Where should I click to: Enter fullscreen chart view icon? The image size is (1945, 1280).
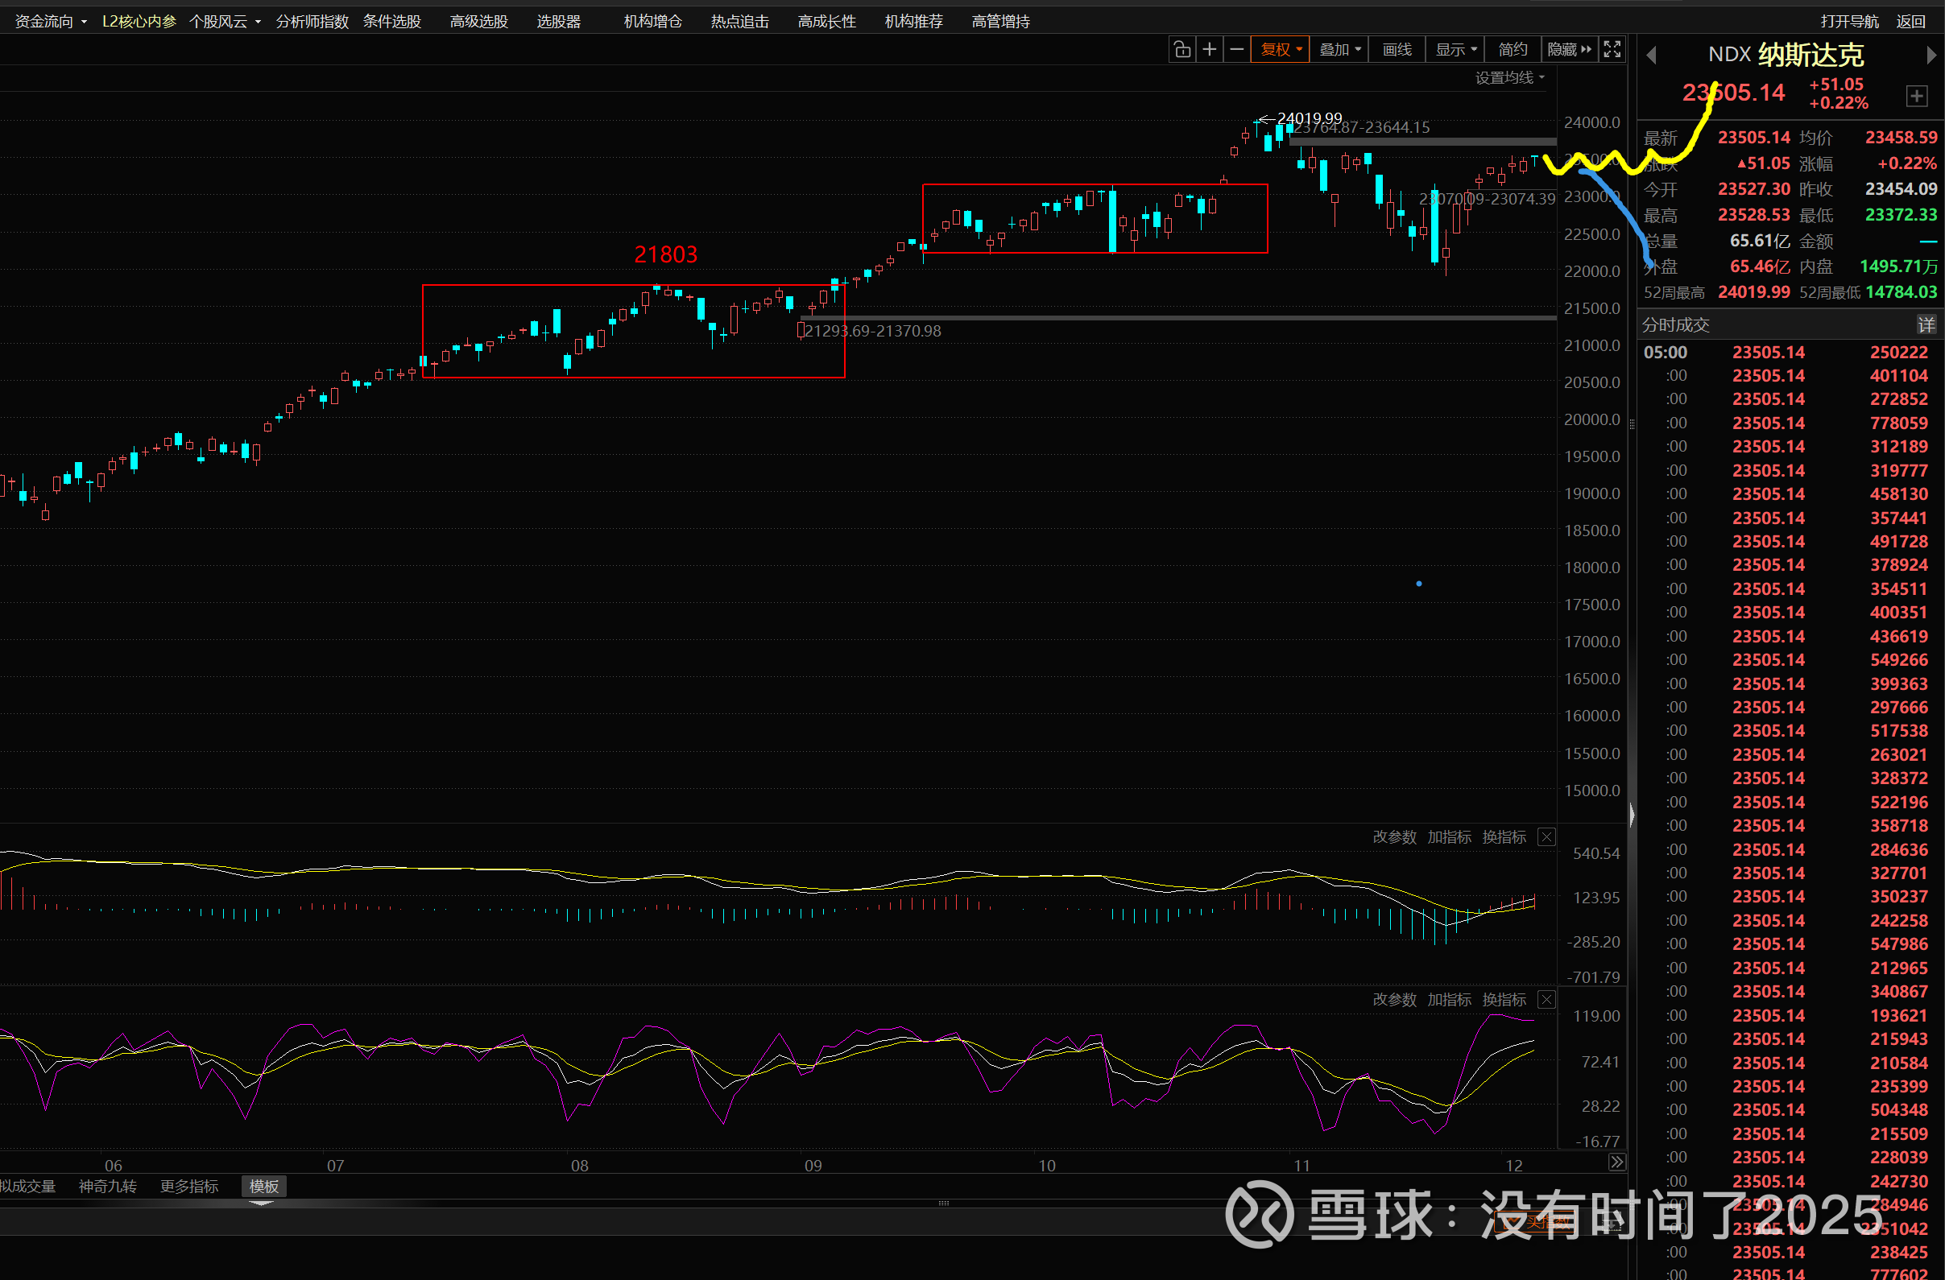click(1612, 50)
